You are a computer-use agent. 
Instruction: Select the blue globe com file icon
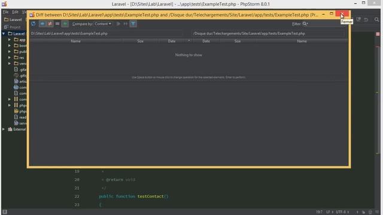point(16,87)
